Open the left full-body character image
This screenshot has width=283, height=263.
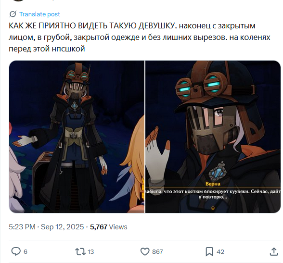click(x=77, y=137)
